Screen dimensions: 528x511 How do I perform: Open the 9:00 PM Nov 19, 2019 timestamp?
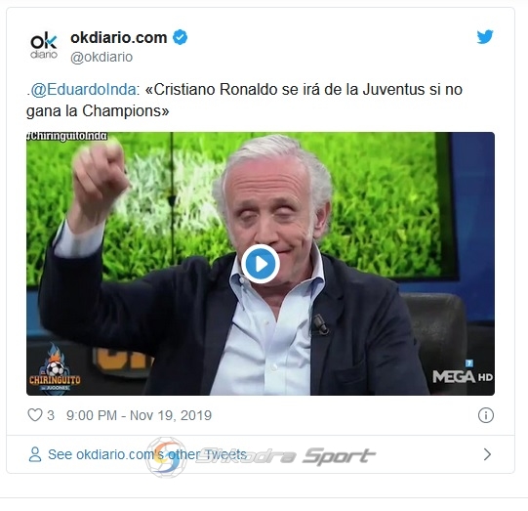(139, 415)
